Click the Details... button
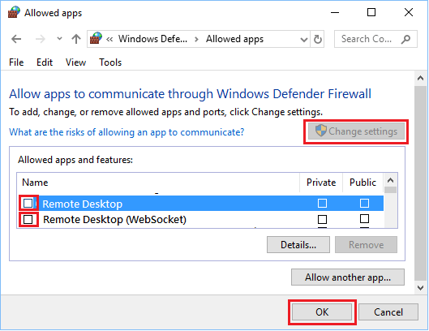The image size is (429, 331). (298, 245)
